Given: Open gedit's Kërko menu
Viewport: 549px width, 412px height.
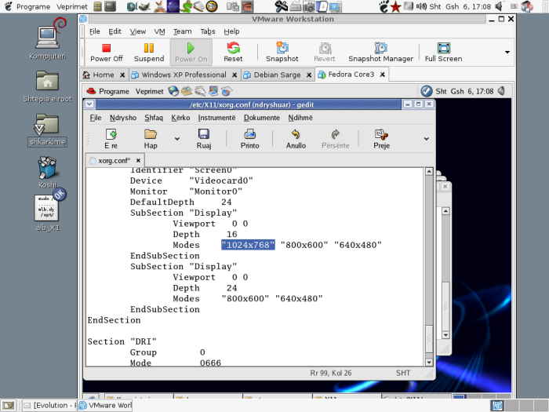Looking at the screenshot, I should pos(180,118).
